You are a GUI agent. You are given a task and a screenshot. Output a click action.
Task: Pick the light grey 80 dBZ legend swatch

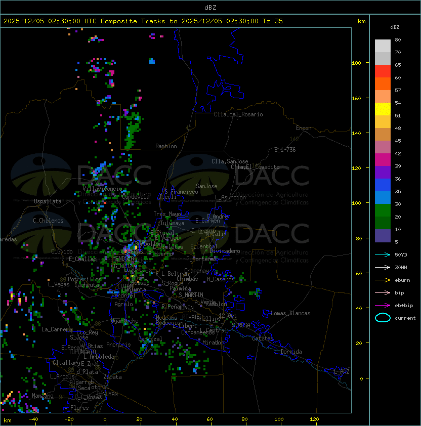[x=383, y=46]
